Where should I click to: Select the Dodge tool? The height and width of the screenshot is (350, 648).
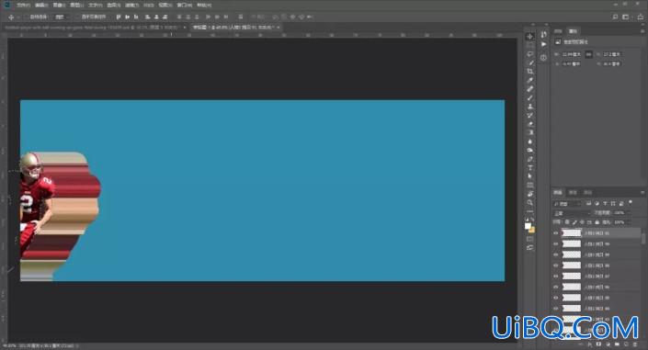529,151
